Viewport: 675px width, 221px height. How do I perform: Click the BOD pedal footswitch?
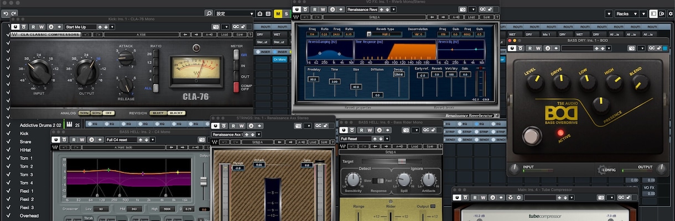click(x=533, y=136)
